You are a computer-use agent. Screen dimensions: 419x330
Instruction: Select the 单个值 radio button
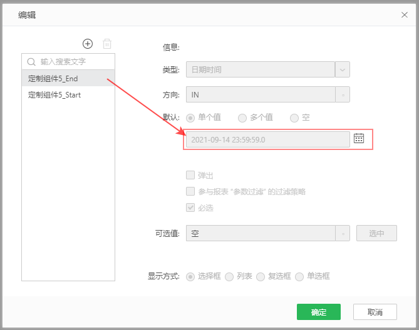[190, 117]
